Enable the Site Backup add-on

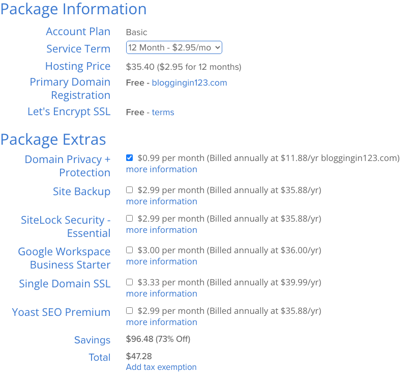click(x=129, y=189)
